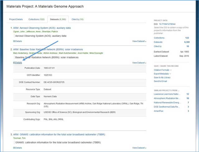Select DOE Contract Number DE-AC05-00OR22725

(54, 82)
